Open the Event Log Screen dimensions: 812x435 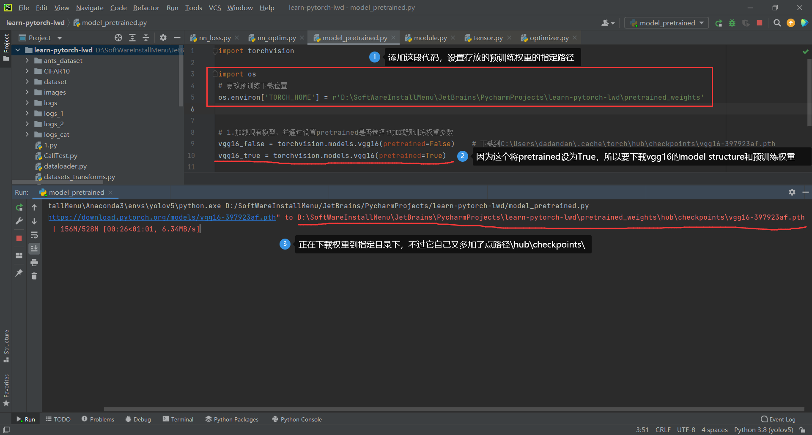[x=778, y=419]
